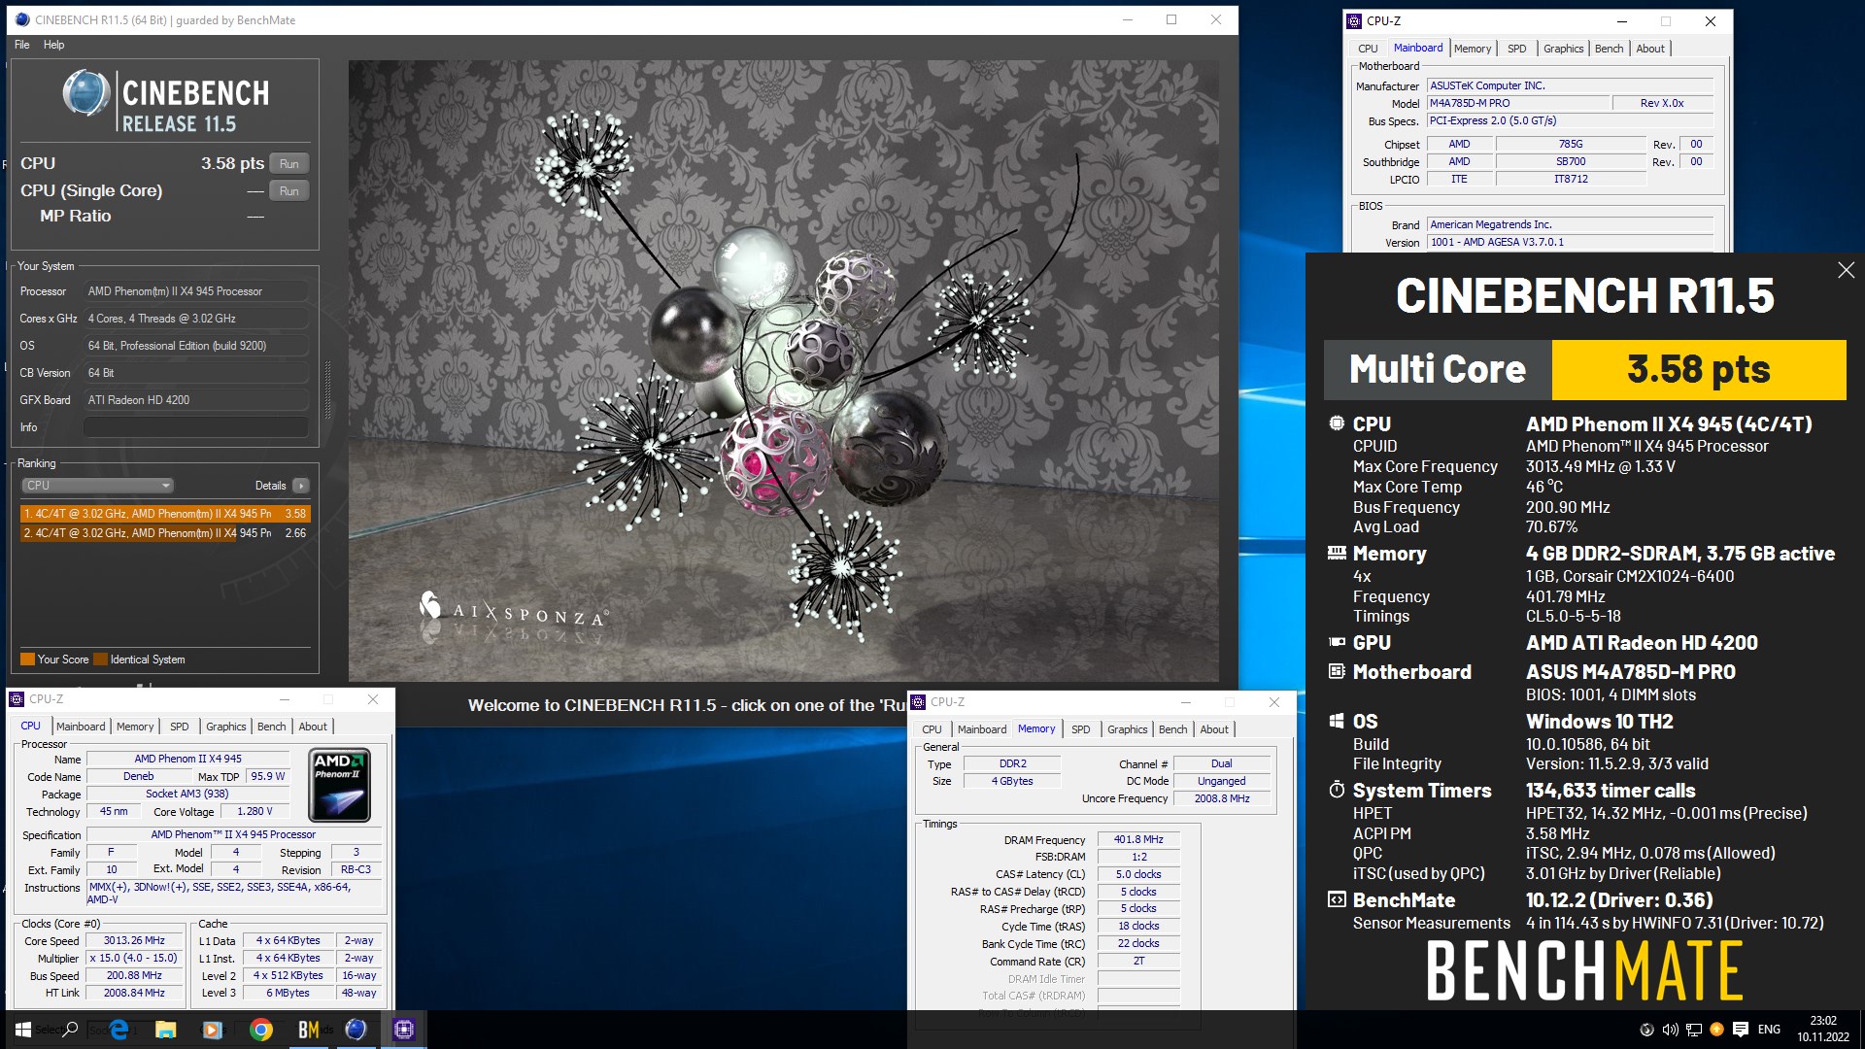Click the Windows OS icon in BenchMate panel
The image size is (1865, 1049).
pos(1337,722)
